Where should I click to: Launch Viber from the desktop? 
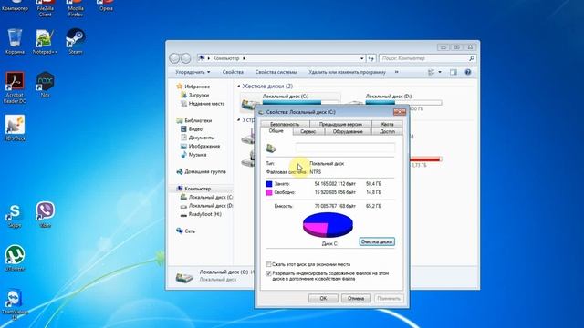(45, 215)
